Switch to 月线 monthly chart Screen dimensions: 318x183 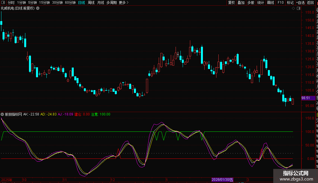click(100, 3)
